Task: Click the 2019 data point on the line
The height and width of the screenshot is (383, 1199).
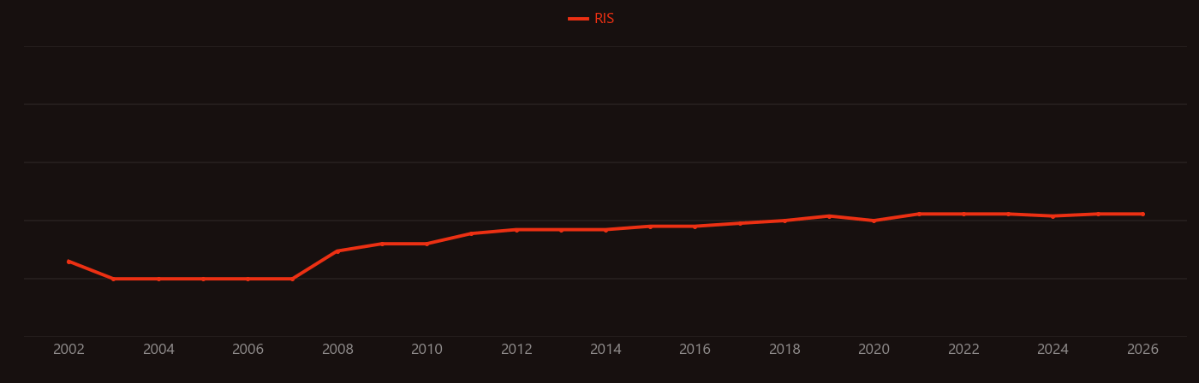Action: tap(829, 216)
